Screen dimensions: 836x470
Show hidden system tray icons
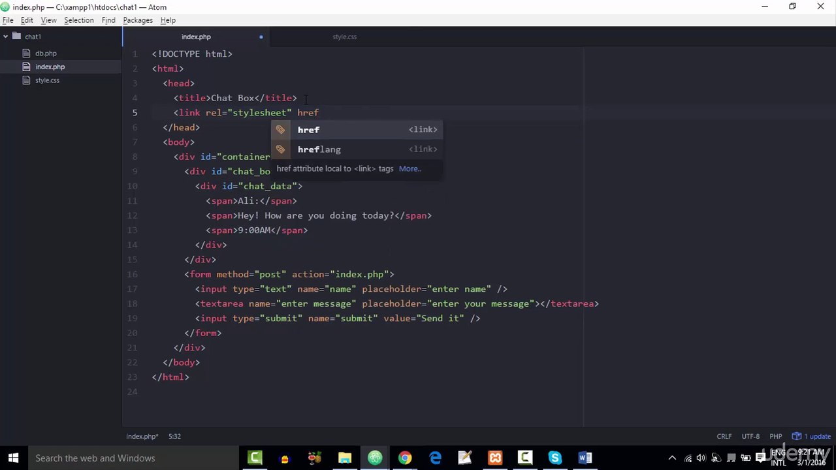pos(672,458)
